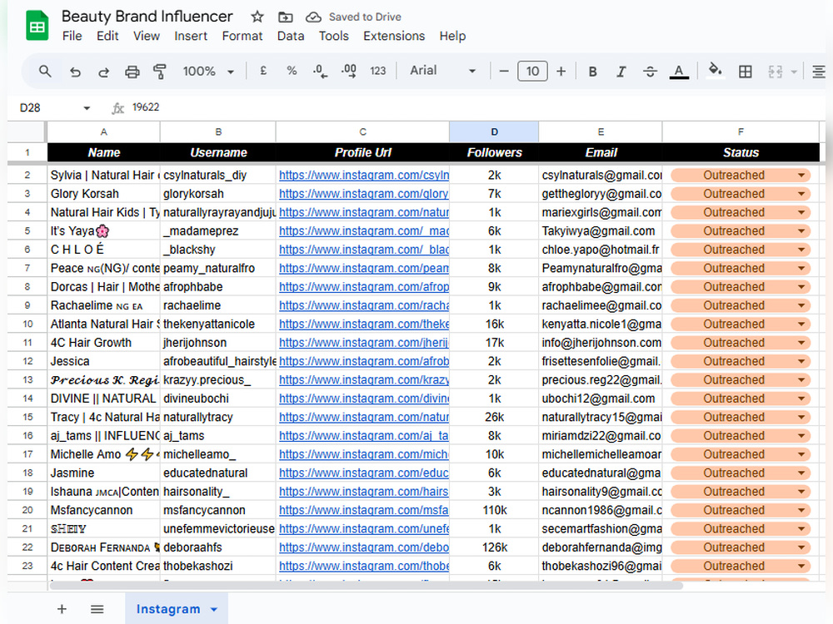Viewport: 833px width, 624px height.
Task: Open the Instagram tab options arrow
Action: [214, 610]
